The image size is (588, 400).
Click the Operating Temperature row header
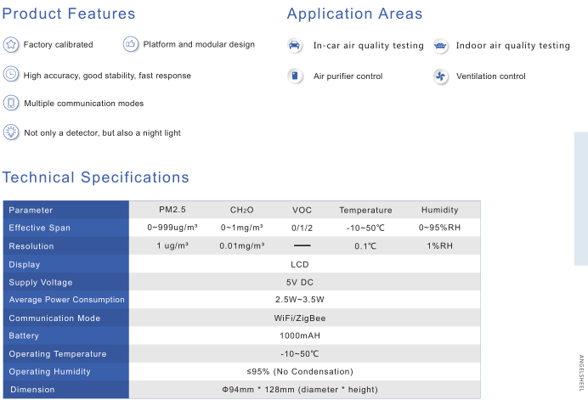click(x=66, y=353)
